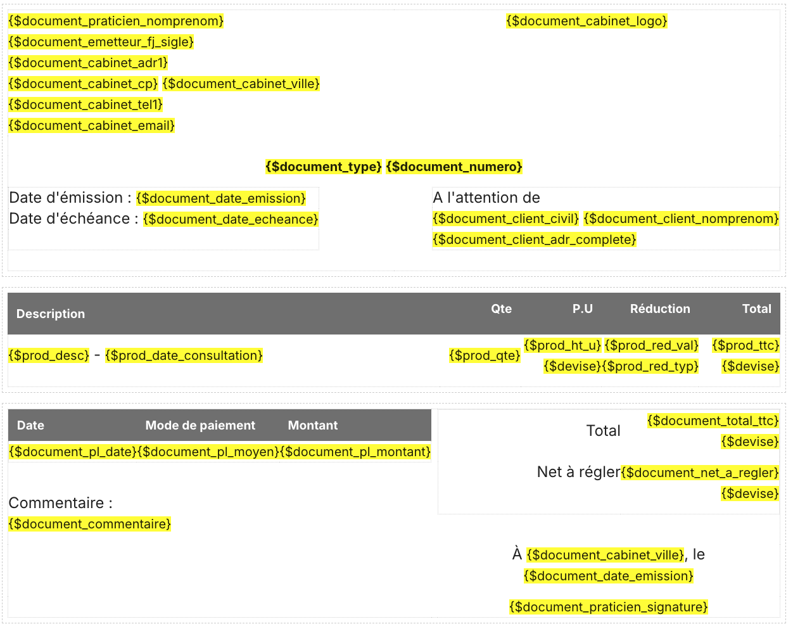Select the {$prod_desc} placeholder
The image size is (793, 631).
click(49, 355)
